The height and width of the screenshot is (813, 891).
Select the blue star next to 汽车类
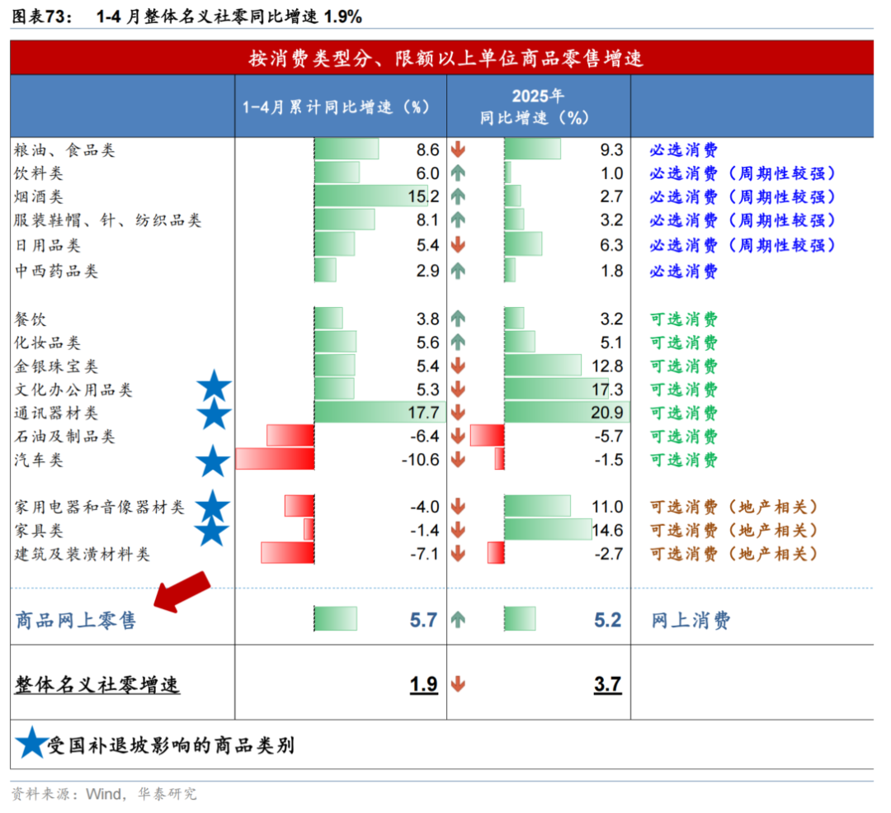(213, 461)
